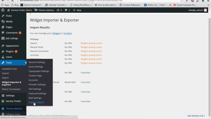Open How to add code bookmark
The image size is (211, 119).
pyautogui.click(x=105, y=5)
